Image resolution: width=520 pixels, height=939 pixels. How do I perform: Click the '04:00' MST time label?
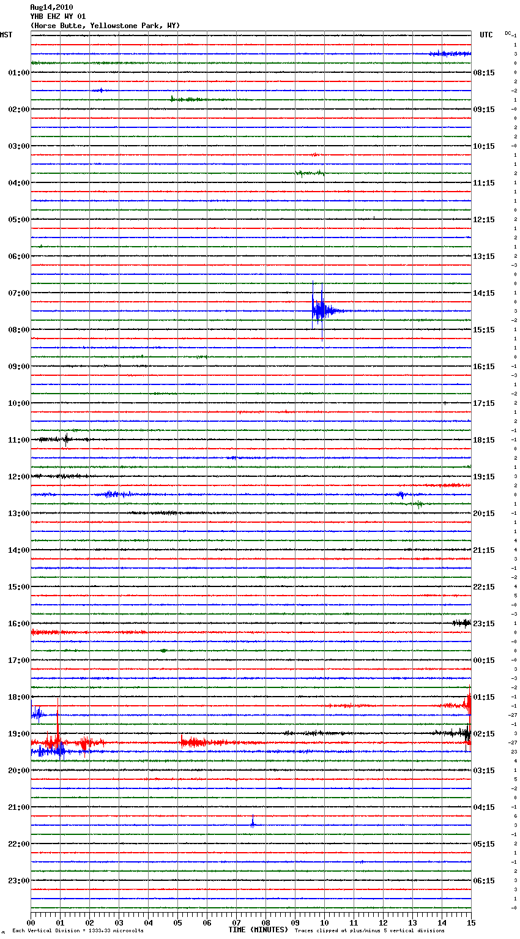coord(19,183)
